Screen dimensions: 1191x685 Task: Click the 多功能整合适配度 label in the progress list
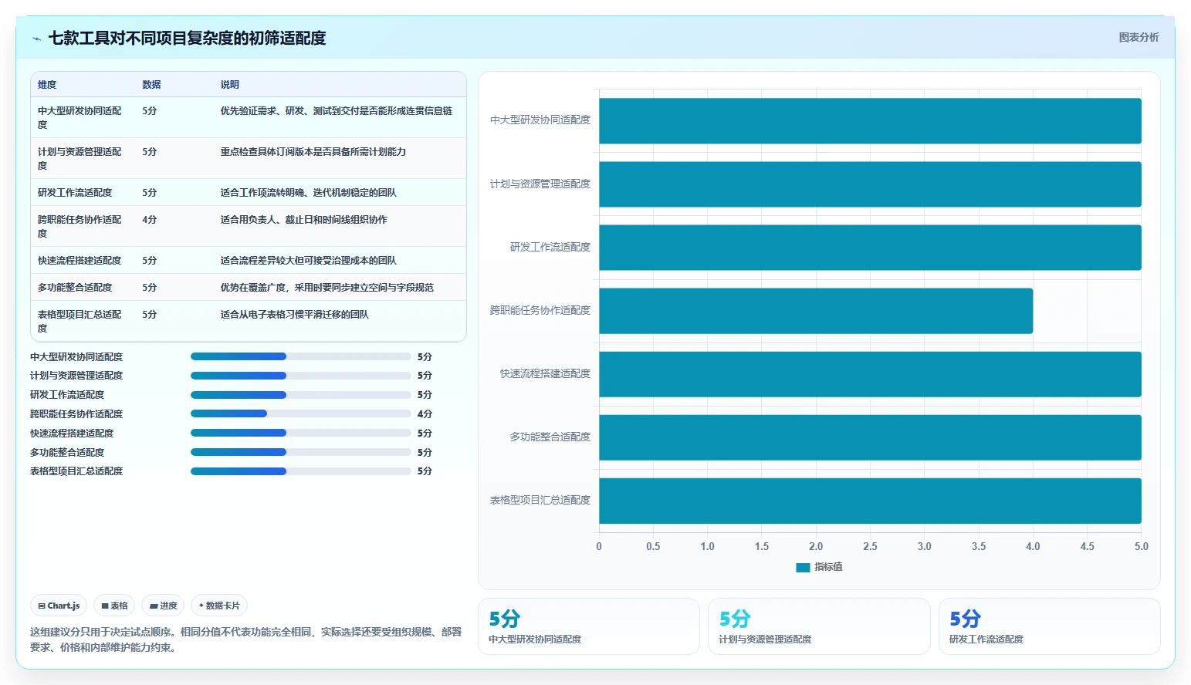coord(67,453)
